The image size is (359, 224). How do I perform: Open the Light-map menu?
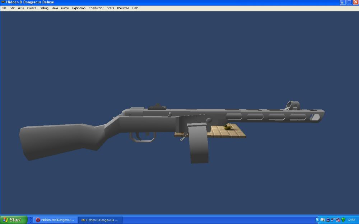(79, 8)
